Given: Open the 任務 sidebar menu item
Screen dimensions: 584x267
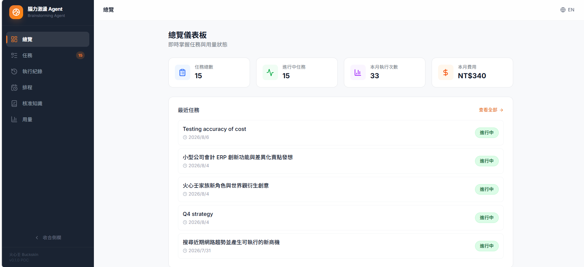Looking at the screenshot, I should [48, 55].
